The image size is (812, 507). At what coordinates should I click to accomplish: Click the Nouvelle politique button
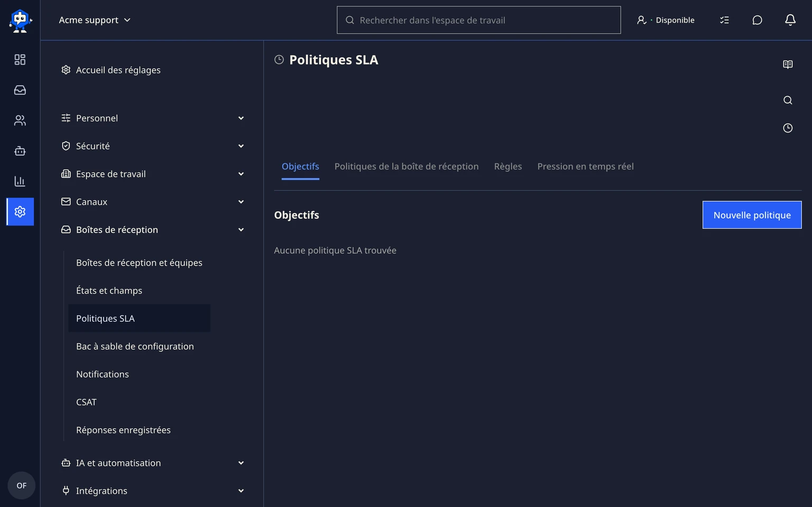[x=752, y=215]
